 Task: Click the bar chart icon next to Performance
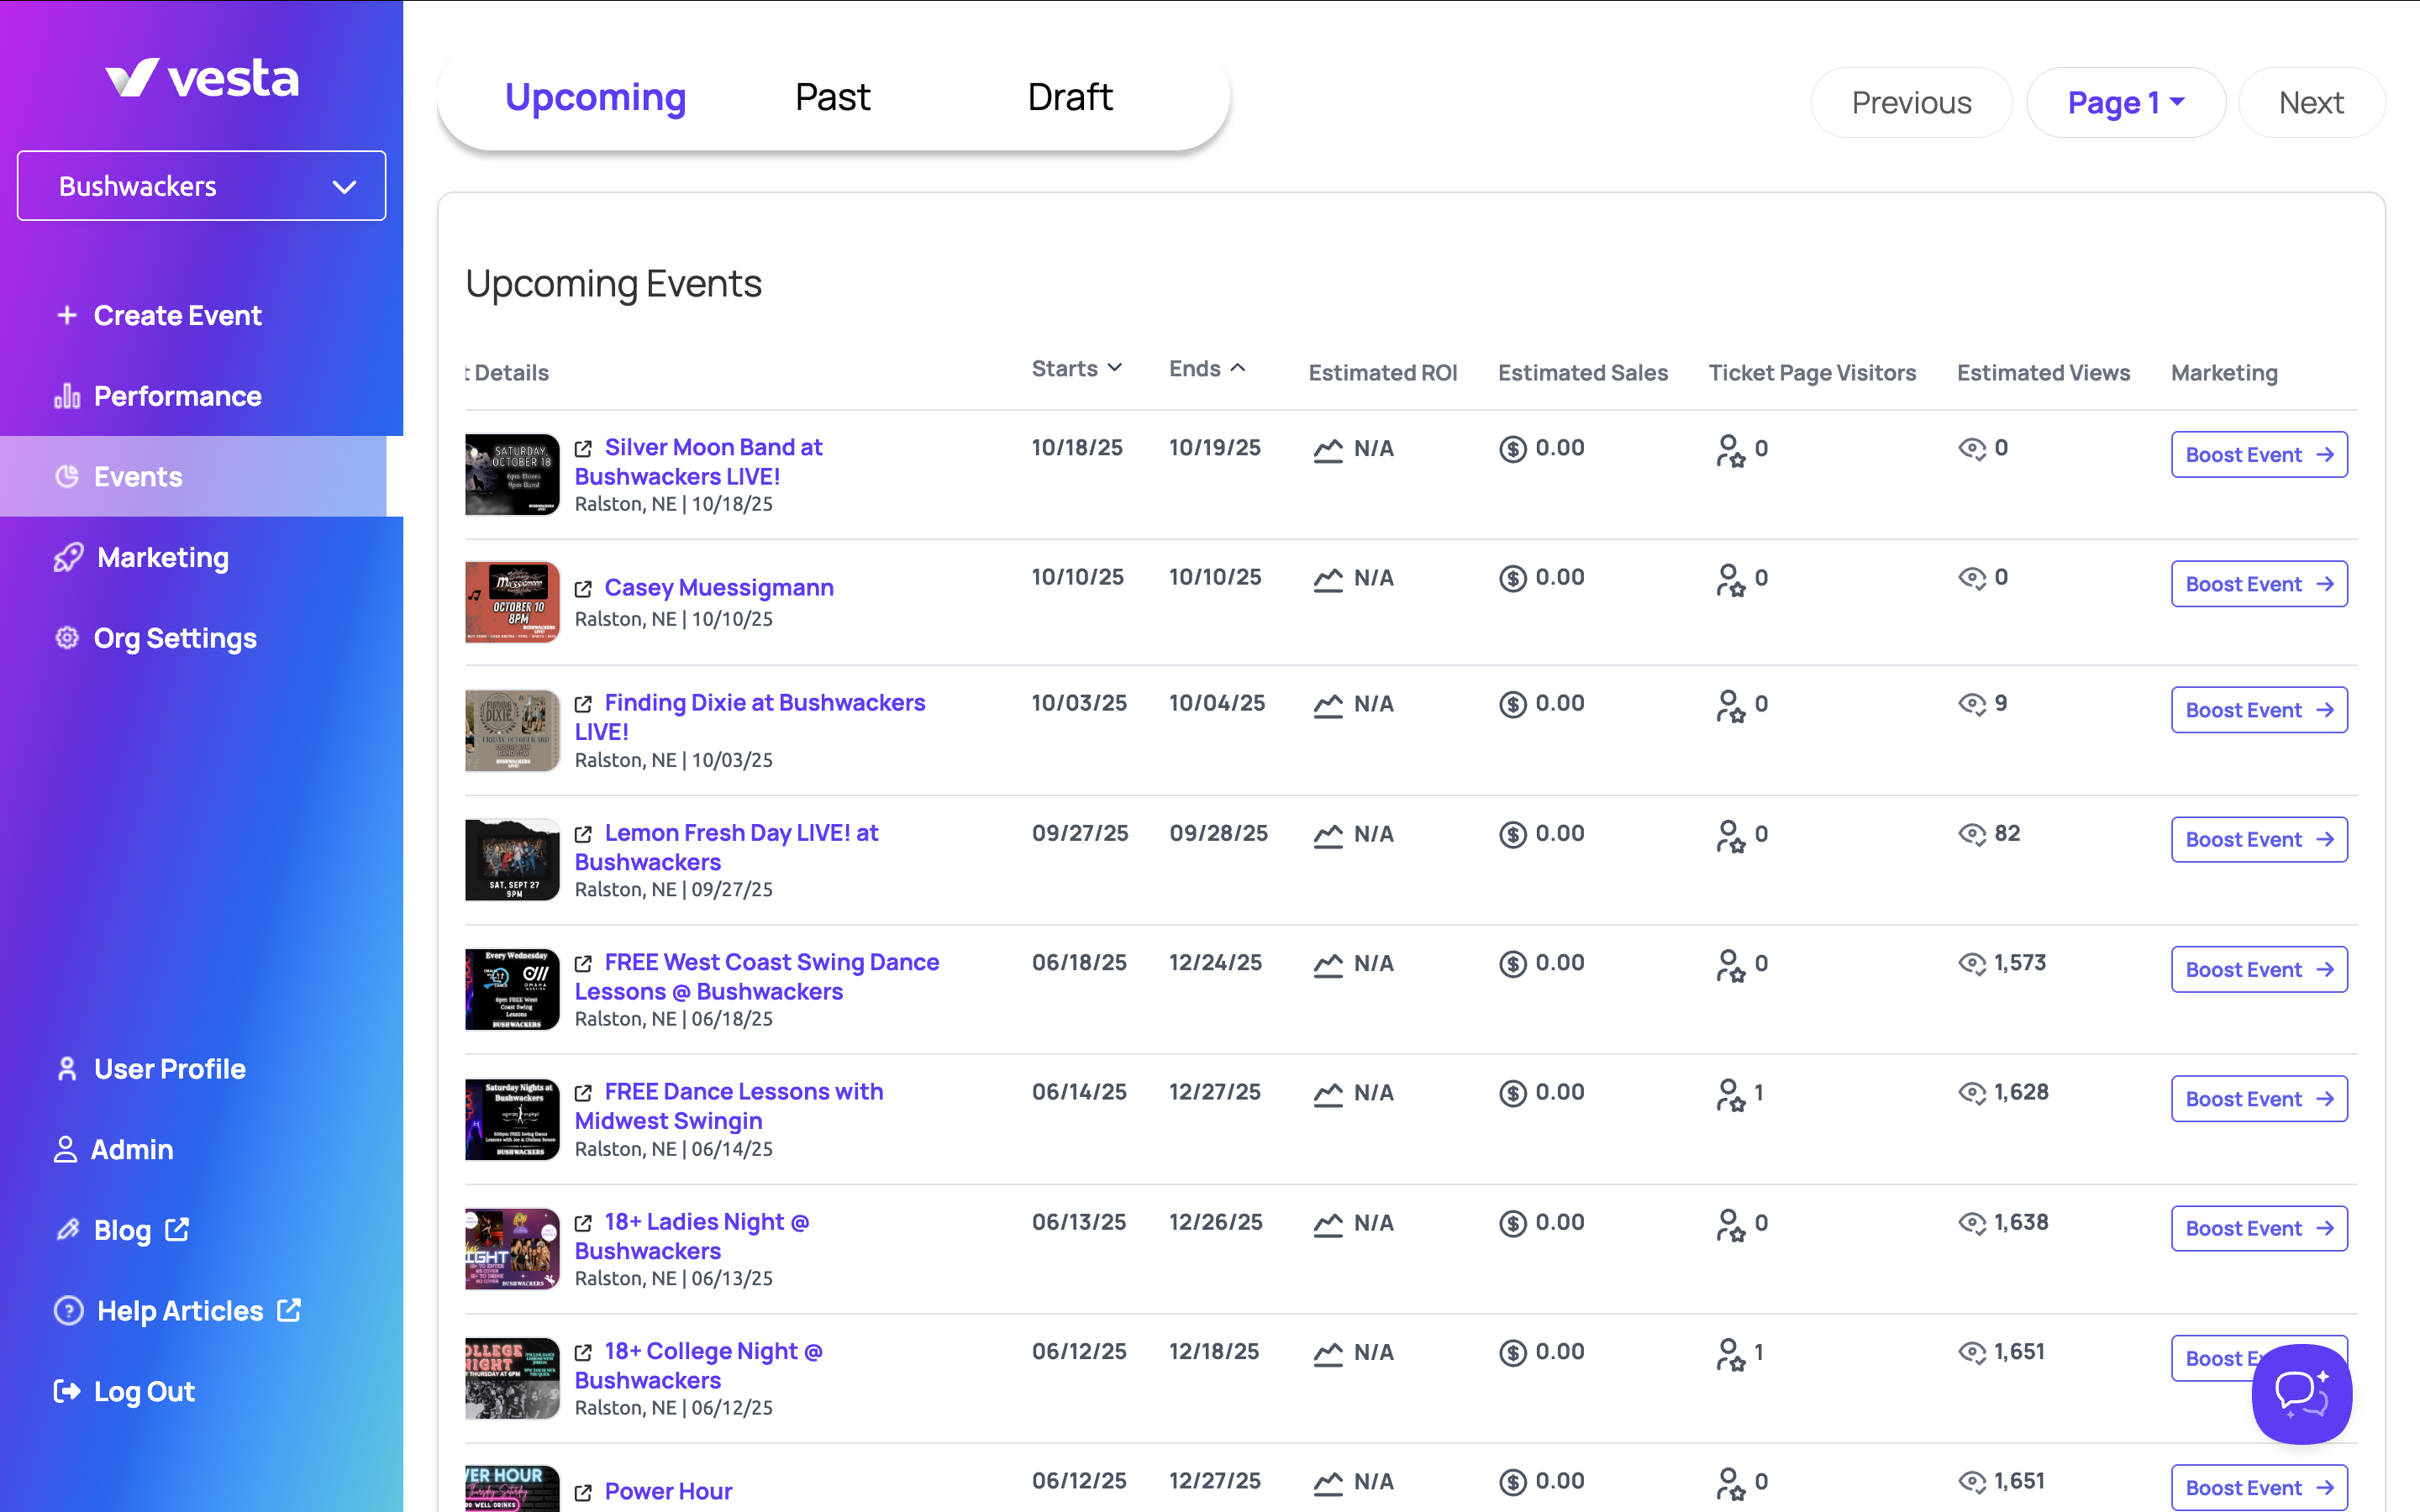67,396
